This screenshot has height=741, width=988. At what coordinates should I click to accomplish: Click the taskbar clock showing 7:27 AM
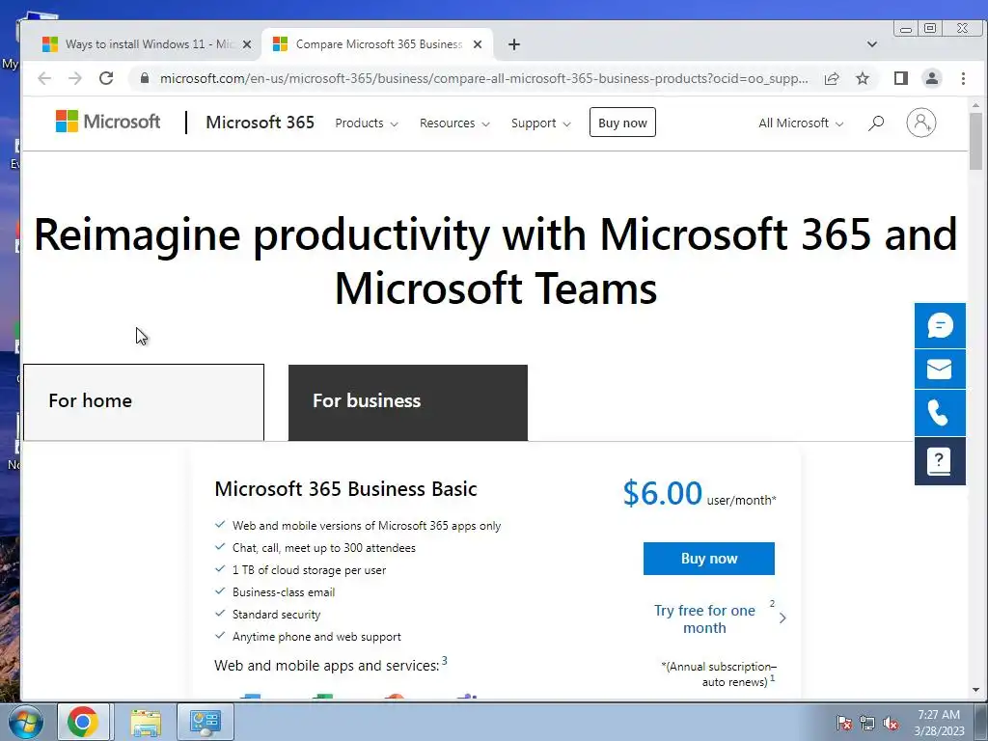pos(939,723)
